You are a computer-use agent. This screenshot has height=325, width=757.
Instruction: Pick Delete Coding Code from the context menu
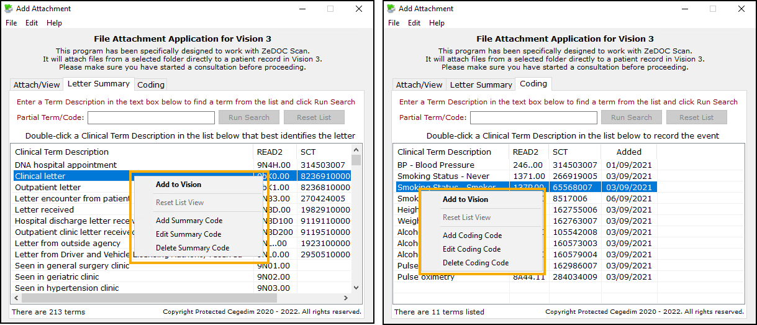[475, 263]
